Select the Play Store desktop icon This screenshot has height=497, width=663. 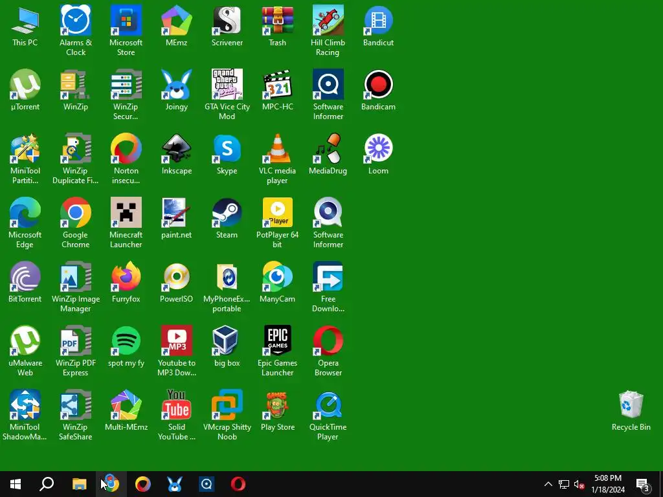(x=277, y=410)
